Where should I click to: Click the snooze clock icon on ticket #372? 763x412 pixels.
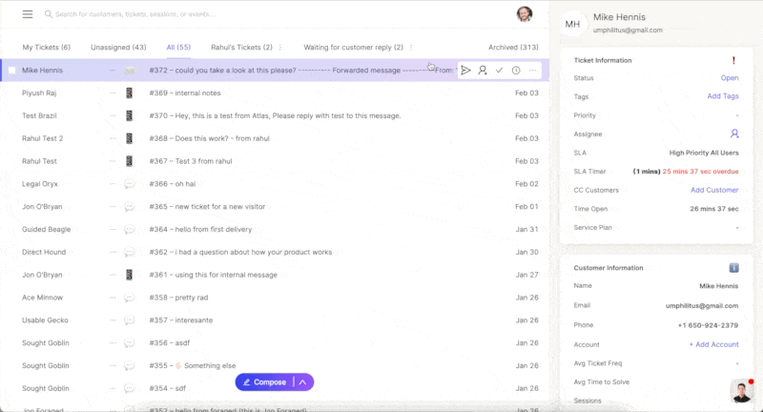[x=516, y=71]
